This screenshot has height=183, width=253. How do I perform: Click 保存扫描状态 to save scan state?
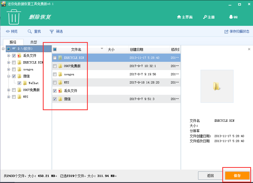coord(237,31)
